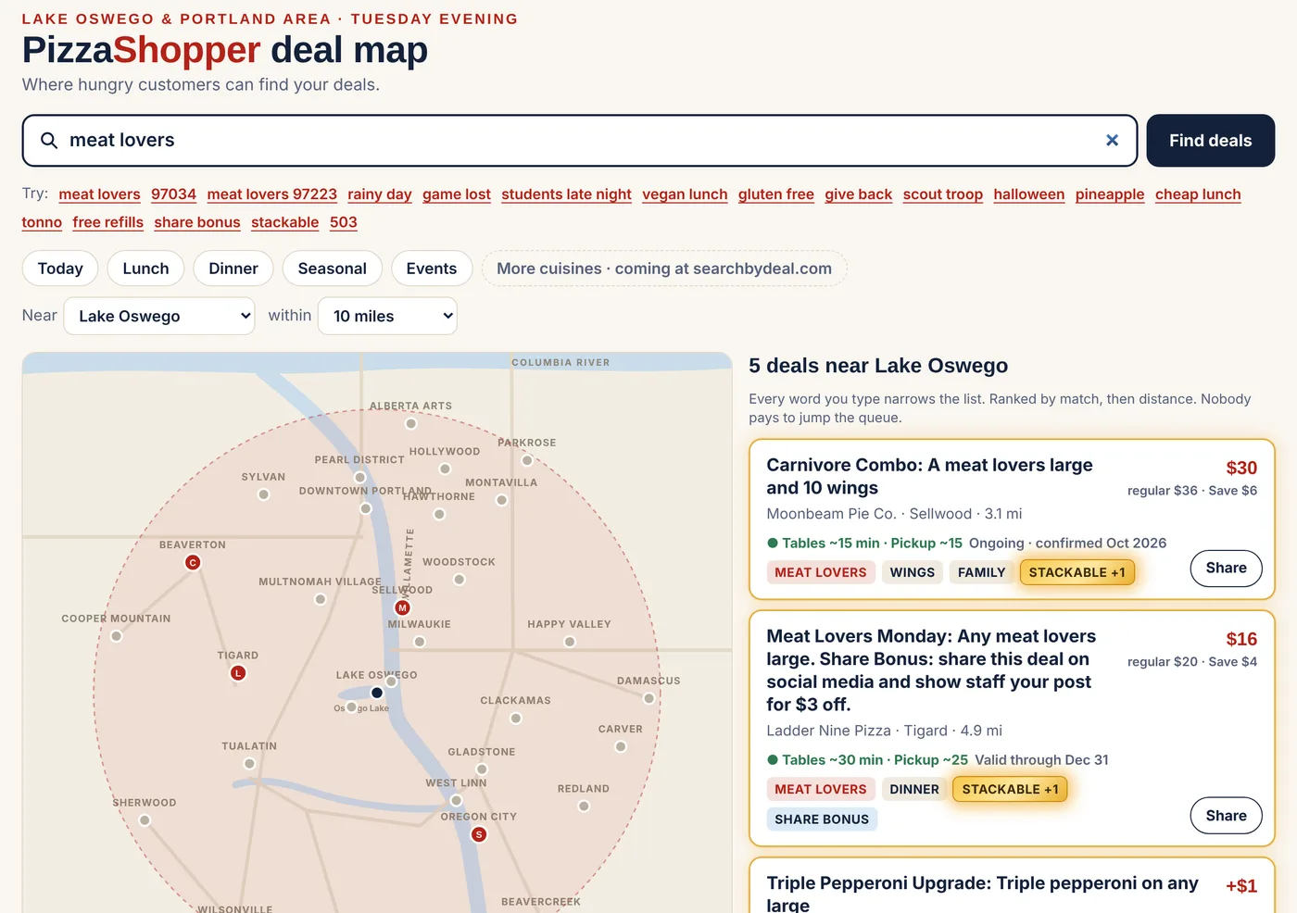Click the Gladstone map dot

(482, 769)
